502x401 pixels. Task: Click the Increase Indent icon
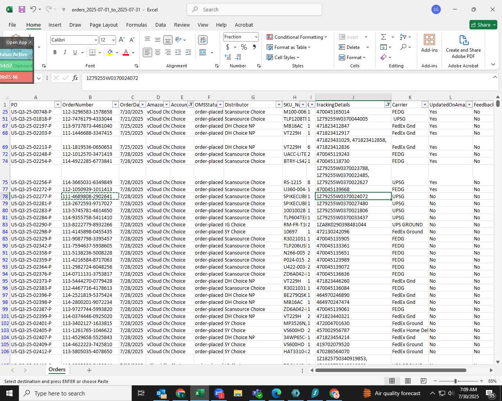[188, 52]
